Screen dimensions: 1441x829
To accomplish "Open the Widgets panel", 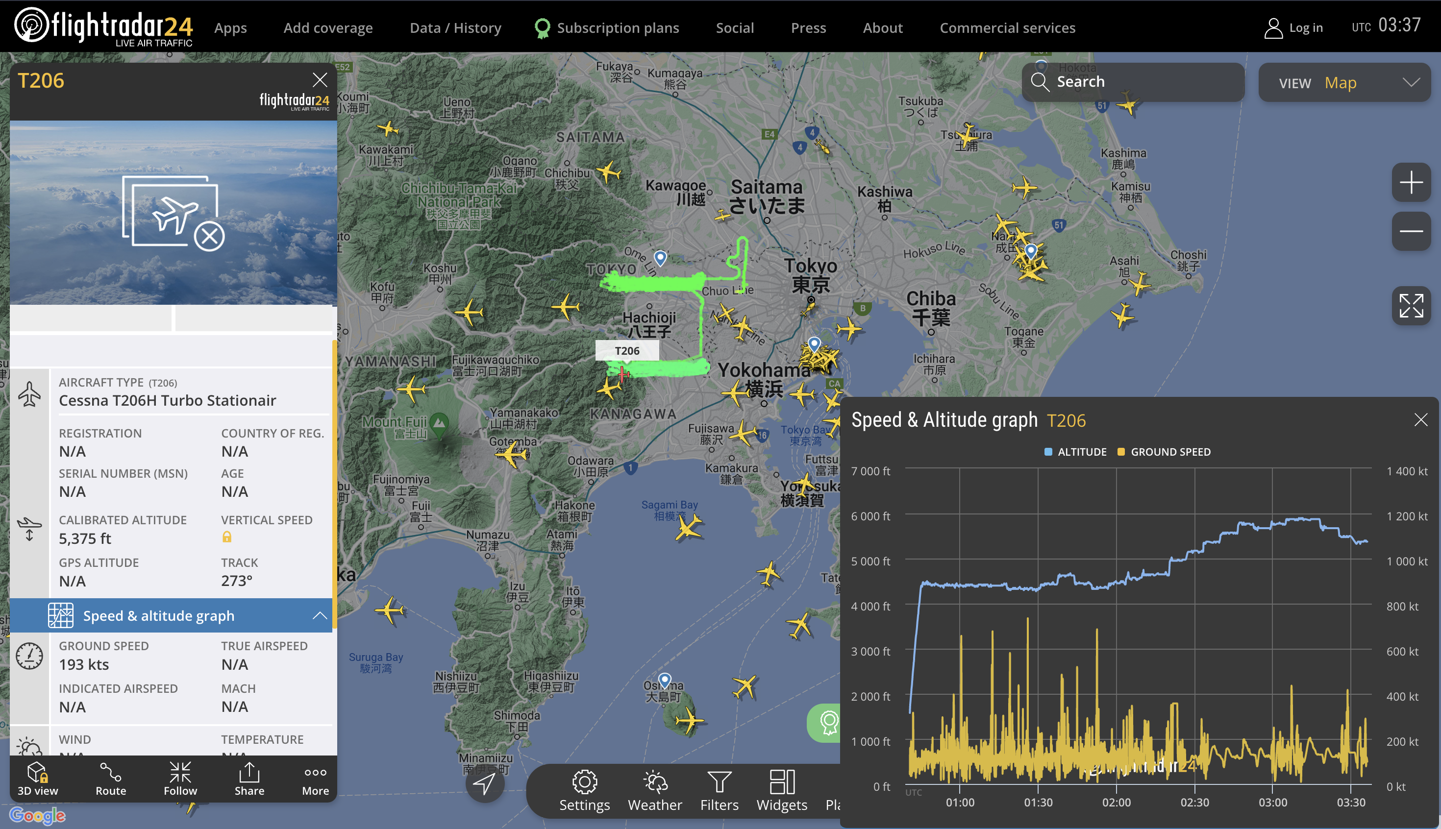I will click(782, 791).
